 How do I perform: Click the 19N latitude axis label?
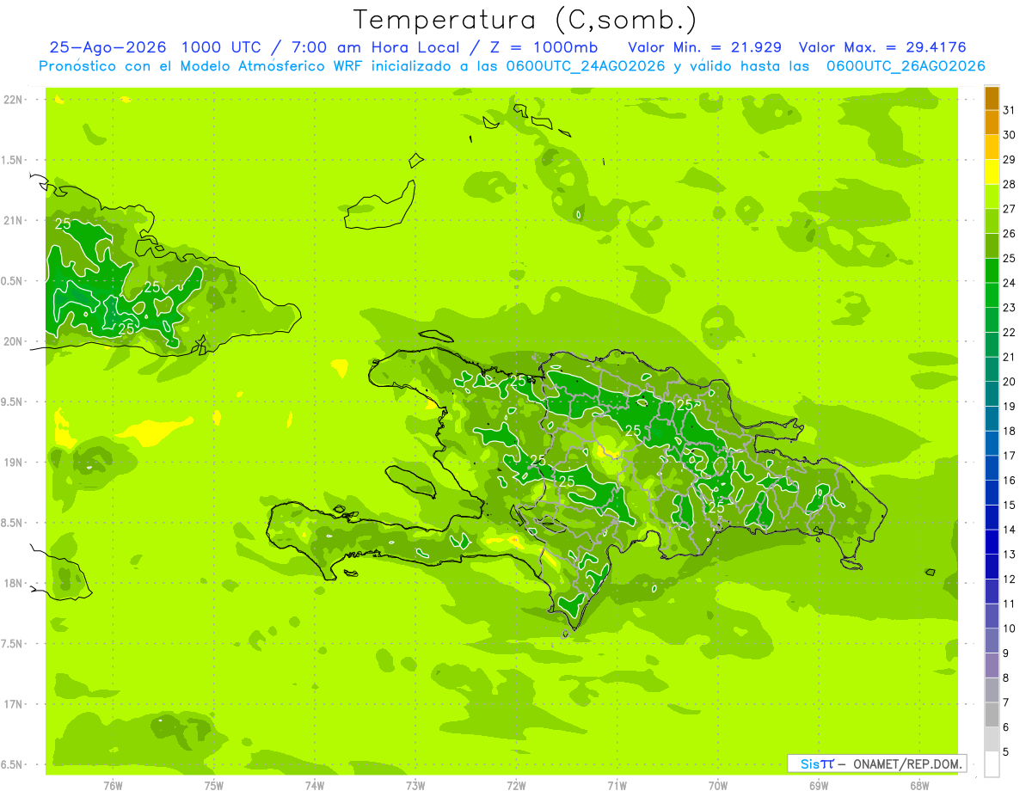point(15,463)
